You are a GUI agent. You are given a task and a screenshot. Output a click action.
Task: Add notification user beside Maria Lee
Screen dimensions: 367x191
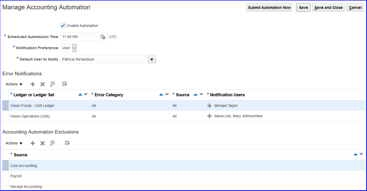[x=209, y=116]
